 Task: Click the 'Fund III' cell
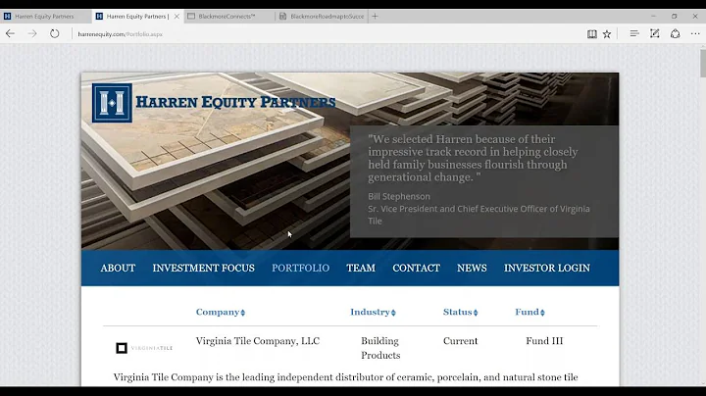(x=544, y=341)
